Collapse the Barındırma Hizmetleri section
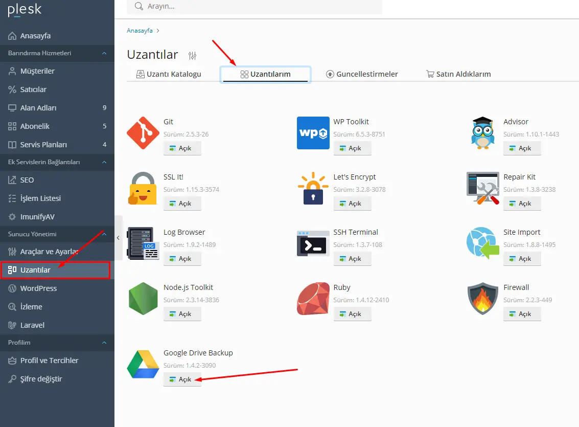The width and height of the screenshot is (579, 427). 104,53
